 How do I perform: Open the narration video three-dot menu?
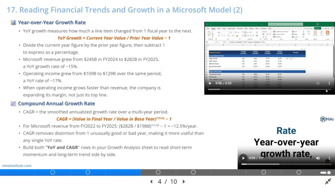pyautogui.click(x=329, y=158)
